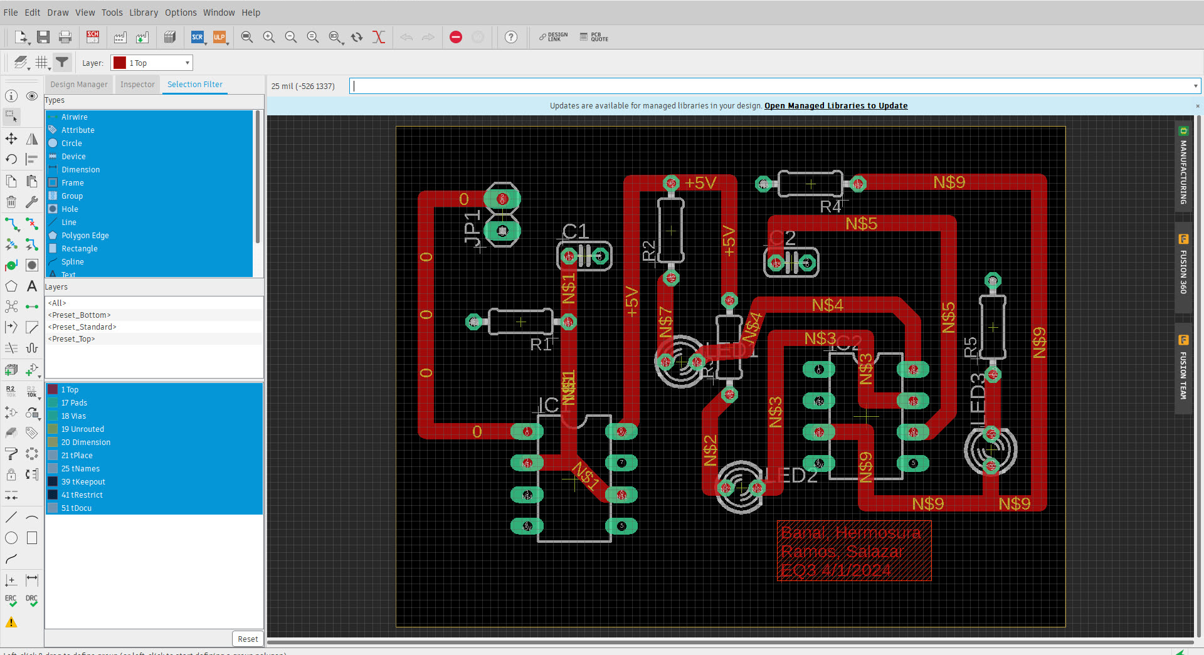Click the yellow warning errors icon
The image size is (1204, 655).
pos(11,622)
